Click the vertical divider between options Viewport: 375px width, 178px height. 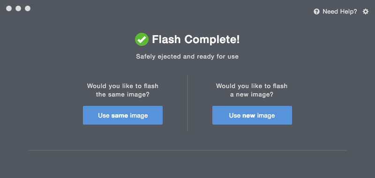coord(187,103)
